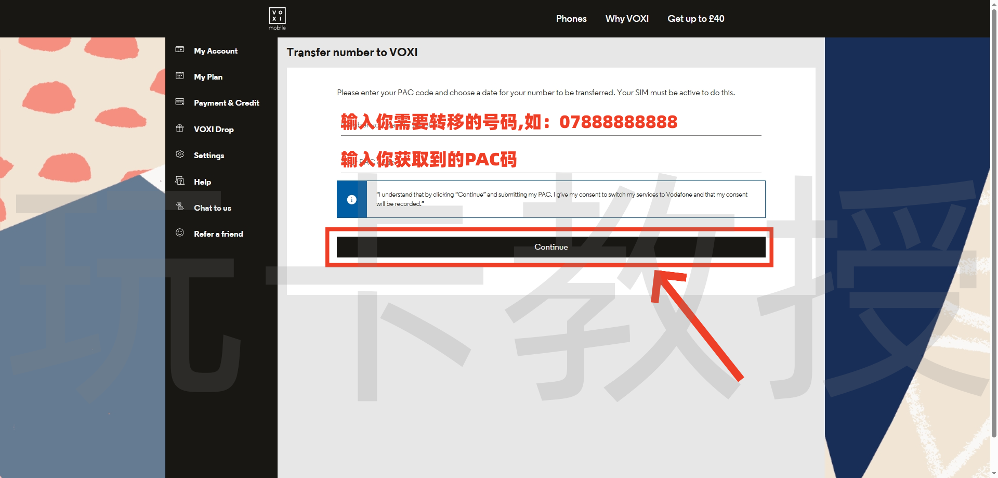
Task: Select Settings from the sidebar
Action: (209, 156)
